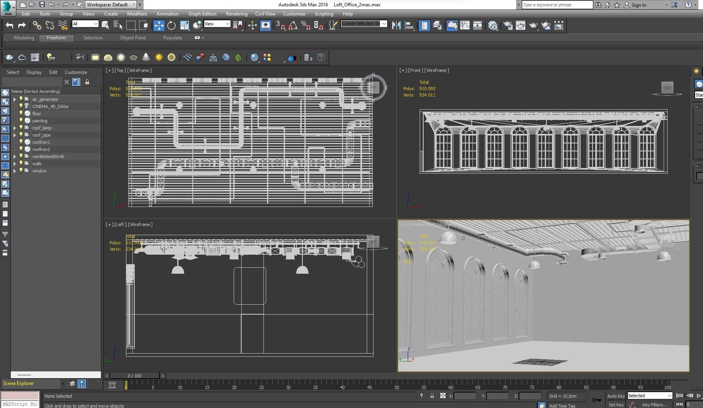Screen dimensions: 703x408
Task: Expand the ventilation80x40 tree node
Action: 15,157
